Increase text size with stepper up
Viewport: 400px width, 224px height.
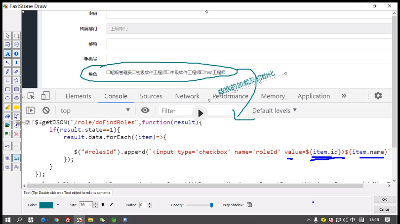(x=95, y=203)
